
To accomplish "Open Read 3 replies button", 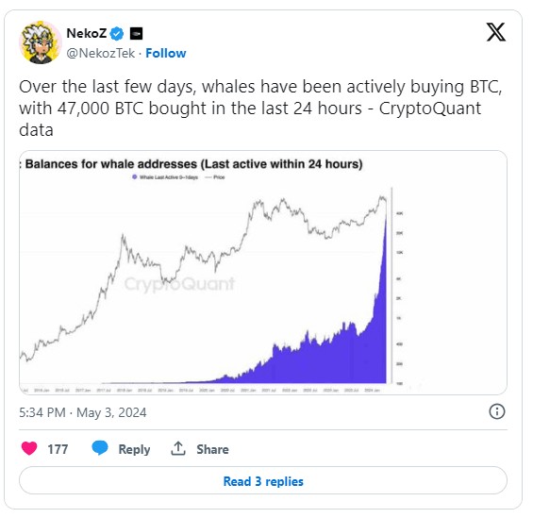I will coord(263,481).
